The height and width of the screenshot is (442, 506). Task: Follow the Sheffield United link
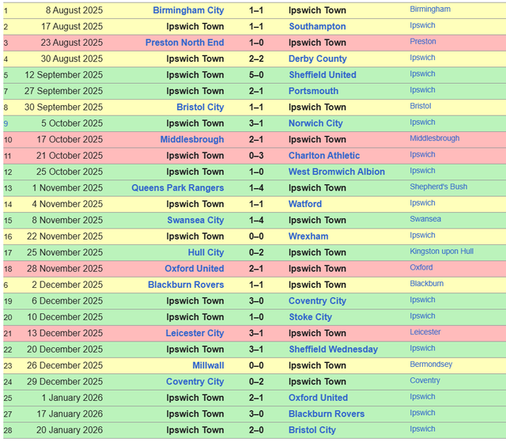click(323, 75)
